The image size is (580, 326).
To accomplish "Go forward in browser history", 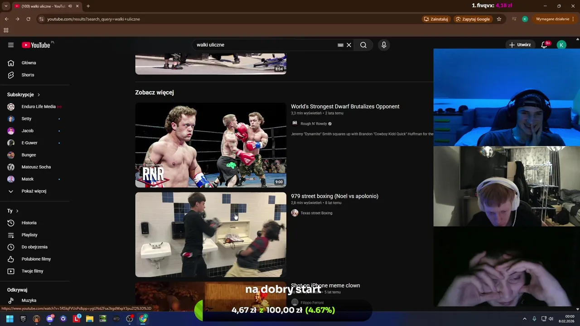I will point(17,19).
